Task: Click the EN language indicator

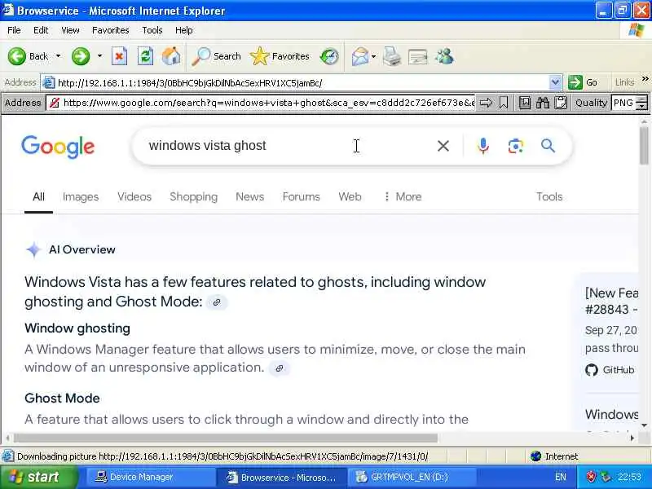Action: (x=560, y=477)
